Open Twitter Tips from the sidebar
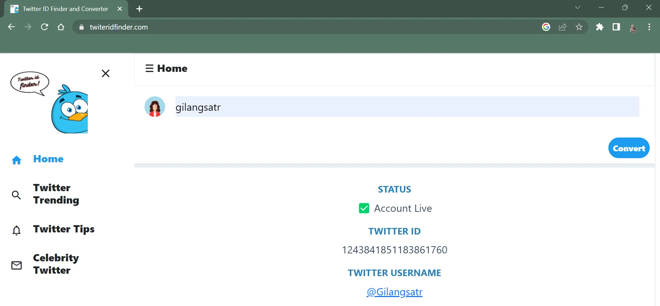This screenshot has width=660, height=306. (64, 229)
